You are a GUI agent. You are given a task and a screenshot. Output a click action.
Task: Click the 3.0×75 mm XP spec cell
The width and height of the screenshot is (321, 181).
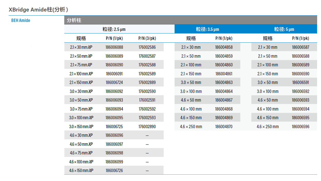point(81,109)
